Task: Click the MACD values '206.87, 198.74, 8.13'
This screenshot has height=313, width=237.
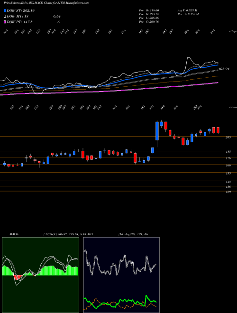Action: (71, 234)
